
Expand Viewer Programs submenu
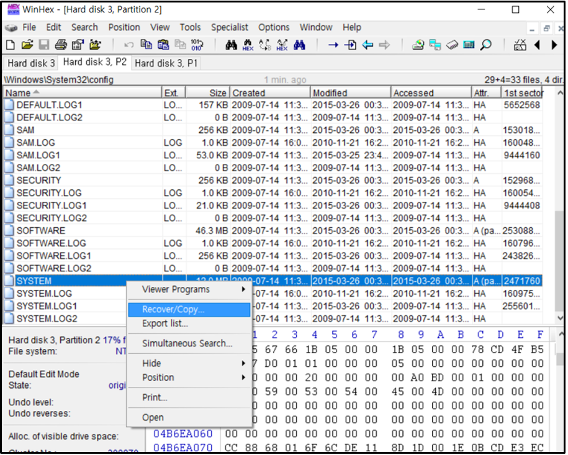(189, 289)
